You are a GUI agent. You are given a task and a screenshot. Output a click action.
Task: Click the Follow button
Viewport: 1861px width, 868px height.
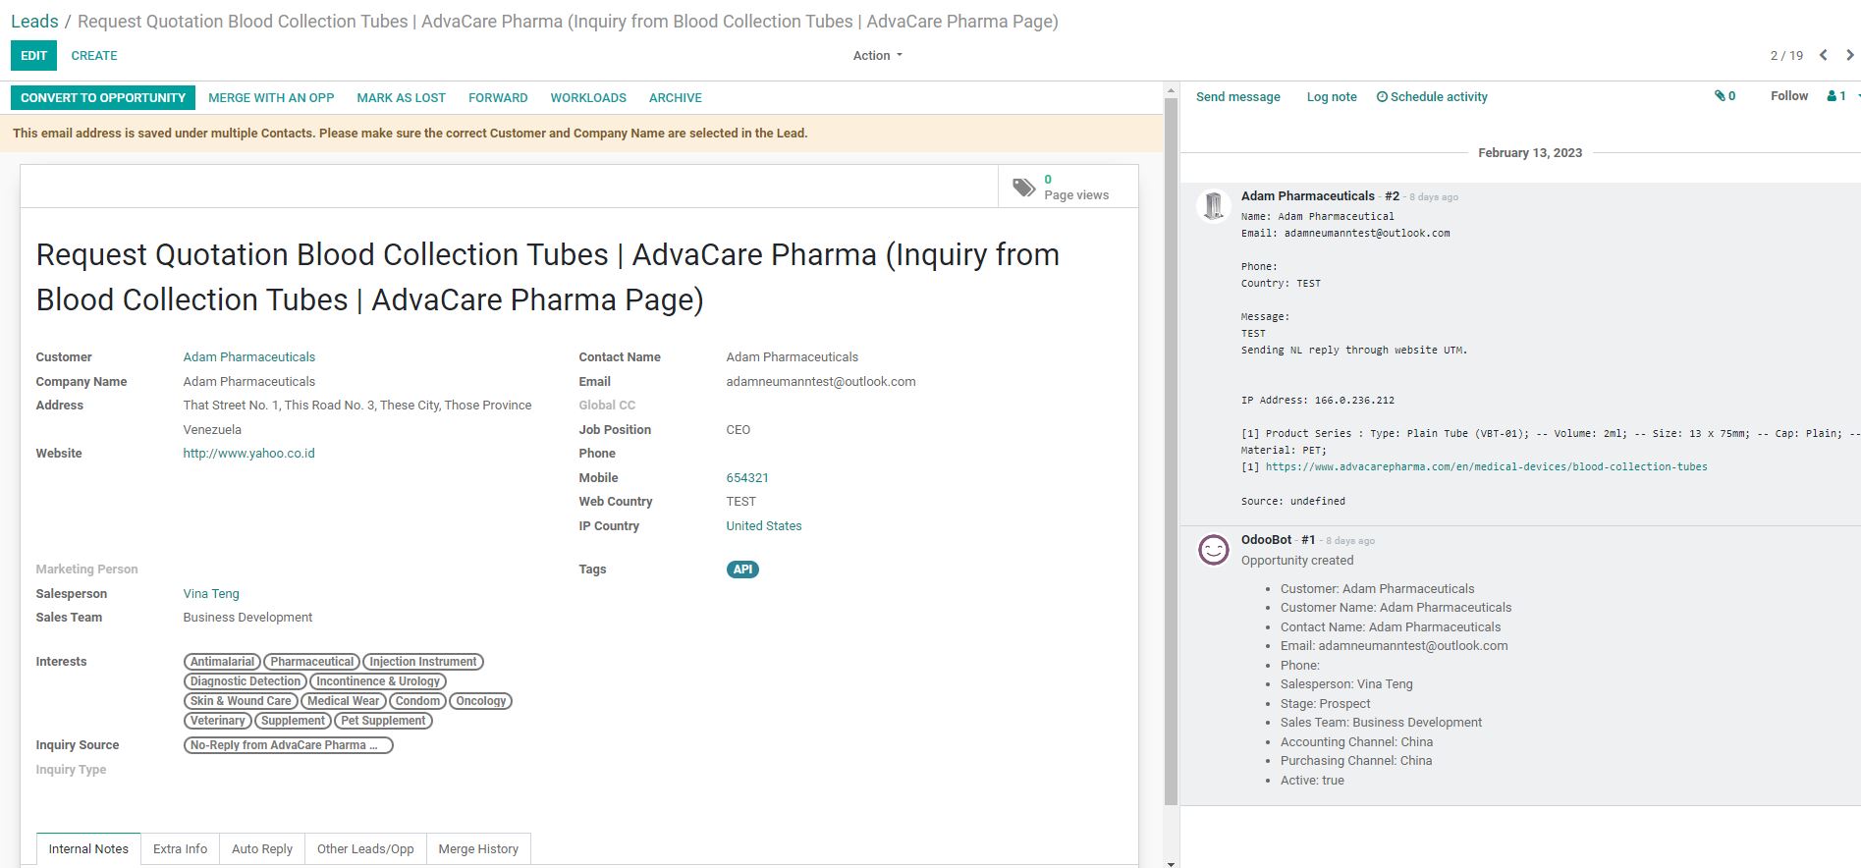click(x=1789, y=96)
